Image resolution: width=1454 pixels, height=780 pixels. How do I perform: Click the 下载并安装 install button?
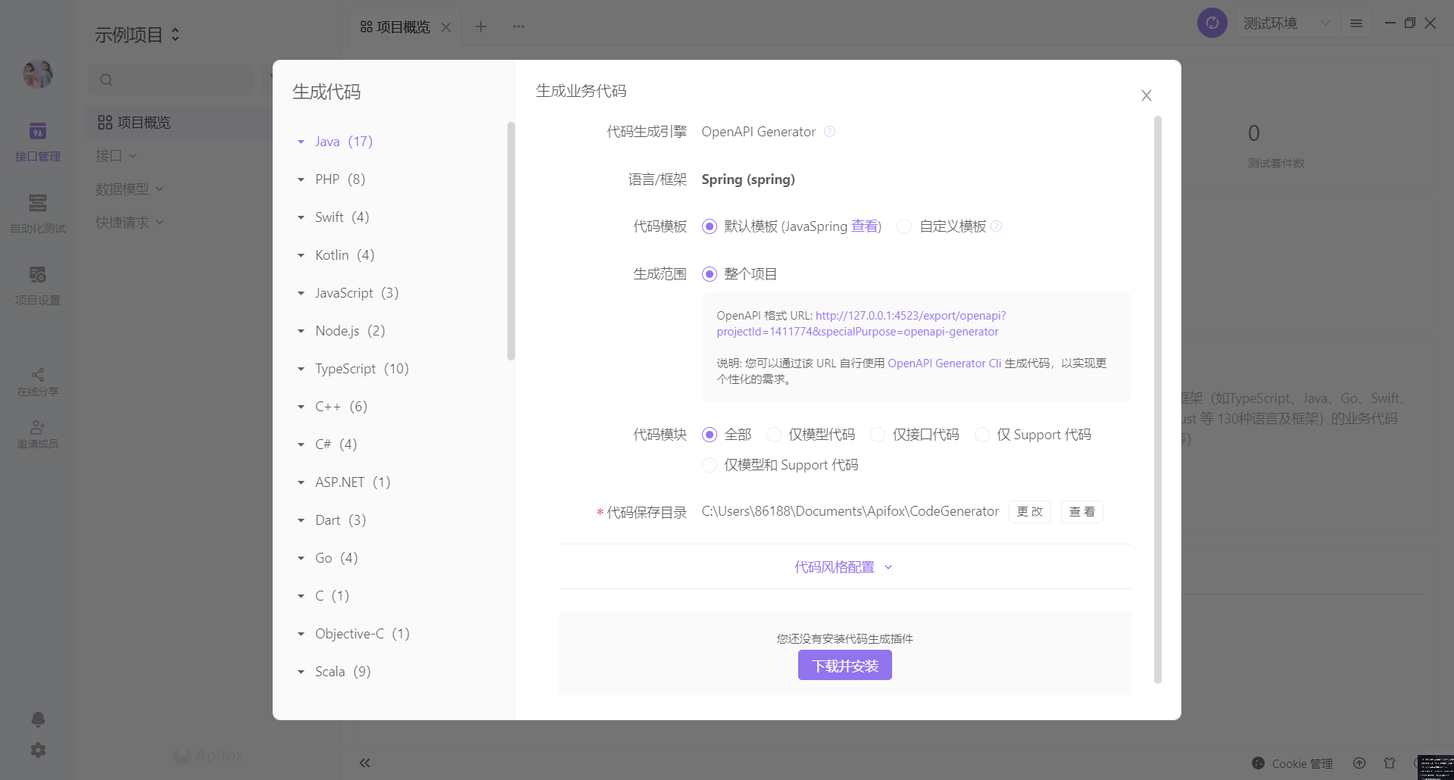pyautogui.click(x=844, y=665)
